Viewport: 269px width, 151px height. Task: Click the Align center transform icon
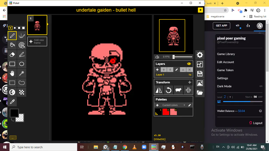pyautogui.click(x=188, y=90)
